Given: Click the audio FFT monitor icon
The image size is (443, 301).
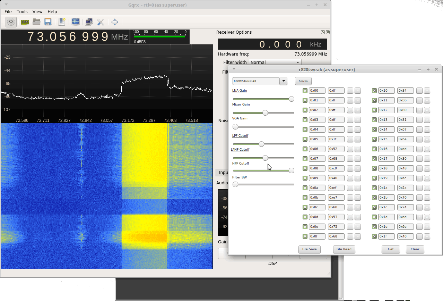Looking at the screenshot, I should pyautogui.click(x=76, y=22).
